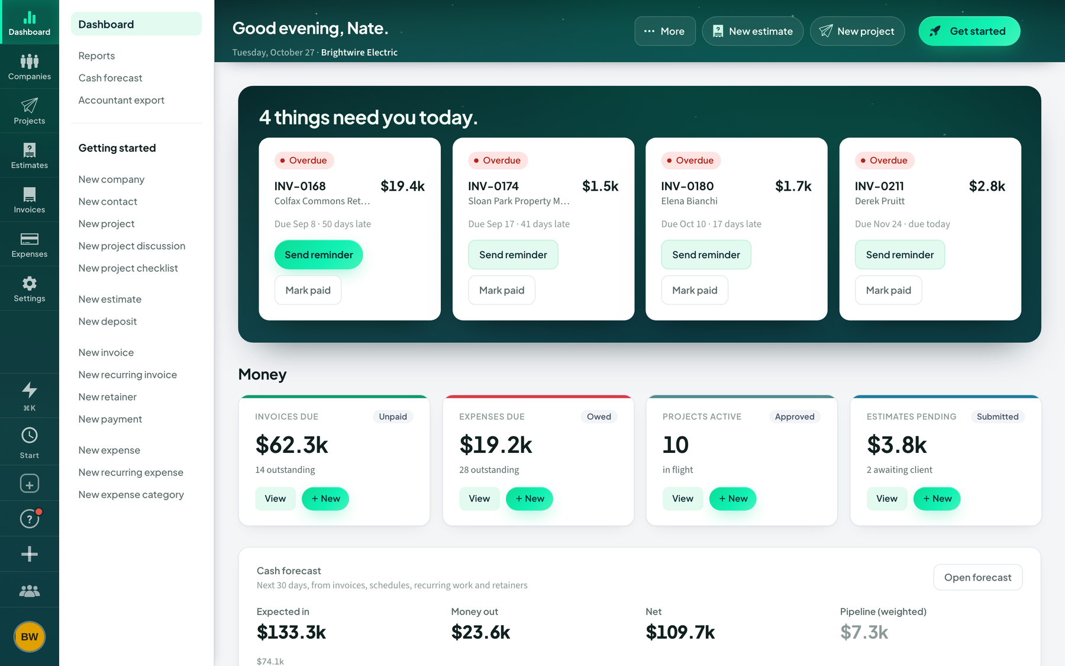Screen dimensions: 1065x666
Task: View invoices due
Action: click(275, 498)
